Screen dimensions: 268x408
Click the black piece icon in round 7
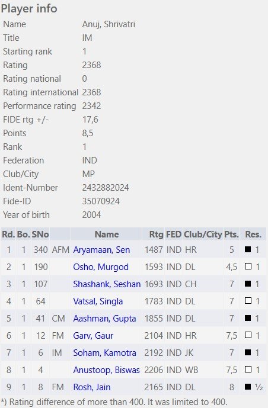pos(248,352)
